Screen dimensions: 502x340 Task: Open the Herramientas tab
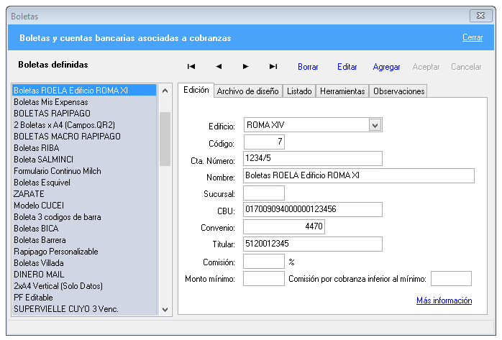pos(342,91)
